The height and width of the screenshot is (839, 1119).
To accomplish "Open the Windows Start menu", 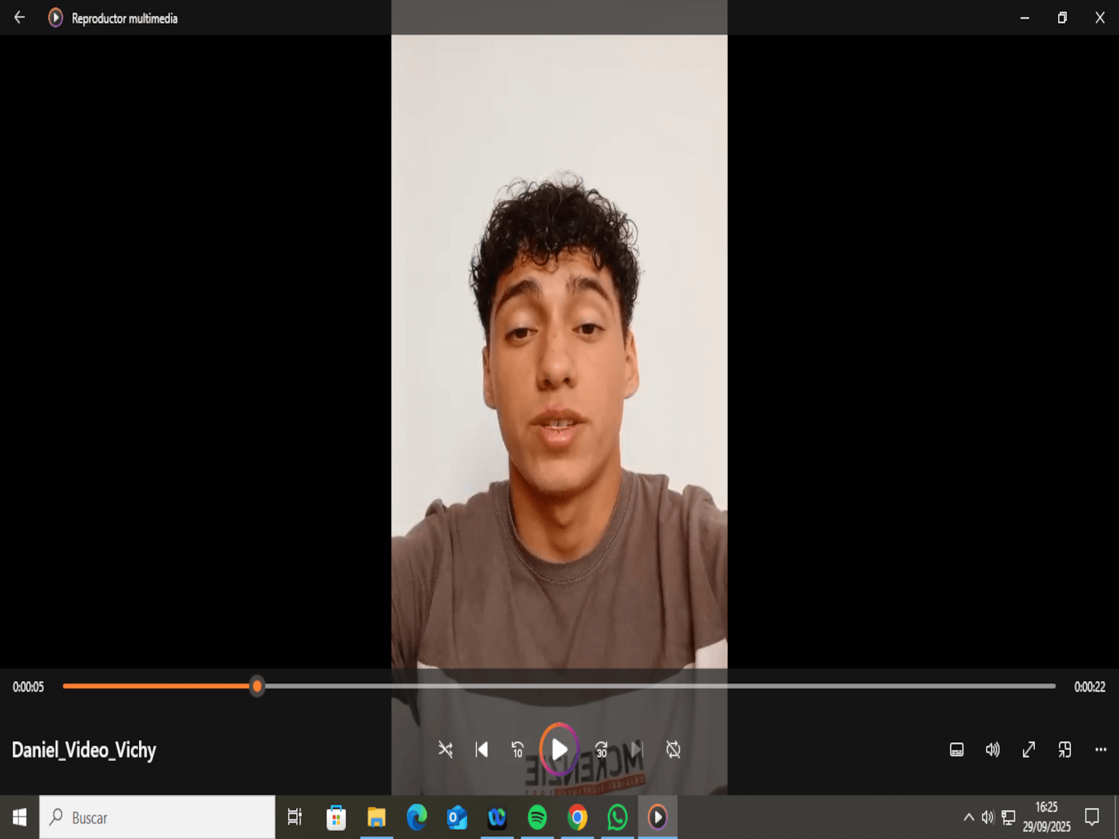I will coord(20,817).
